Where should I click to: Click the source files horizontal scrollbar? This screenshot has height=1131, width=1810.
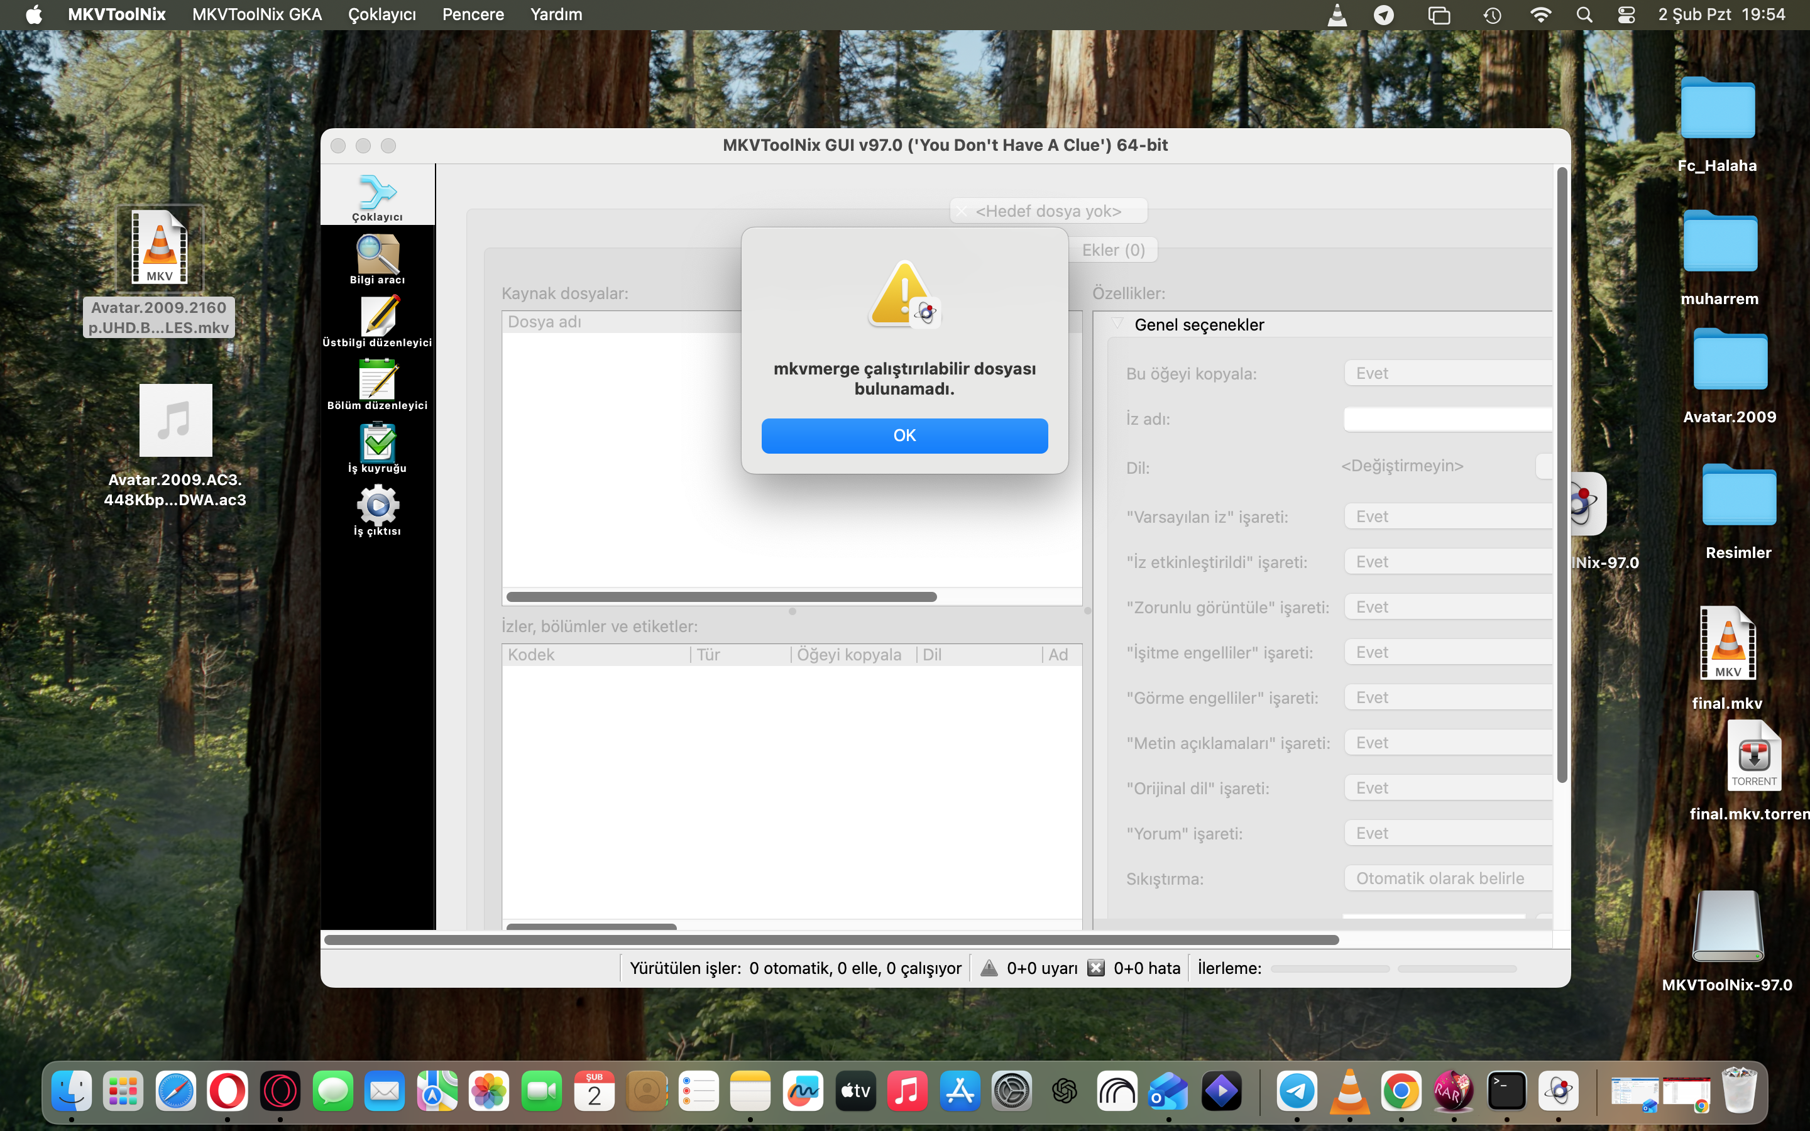click(x=721, y=597)
